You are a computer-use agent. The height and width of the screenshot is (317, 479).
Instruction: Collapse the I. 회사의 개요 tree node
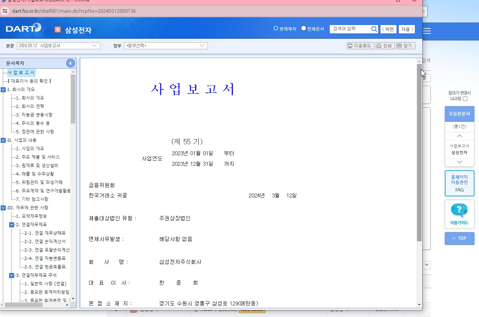3,90
